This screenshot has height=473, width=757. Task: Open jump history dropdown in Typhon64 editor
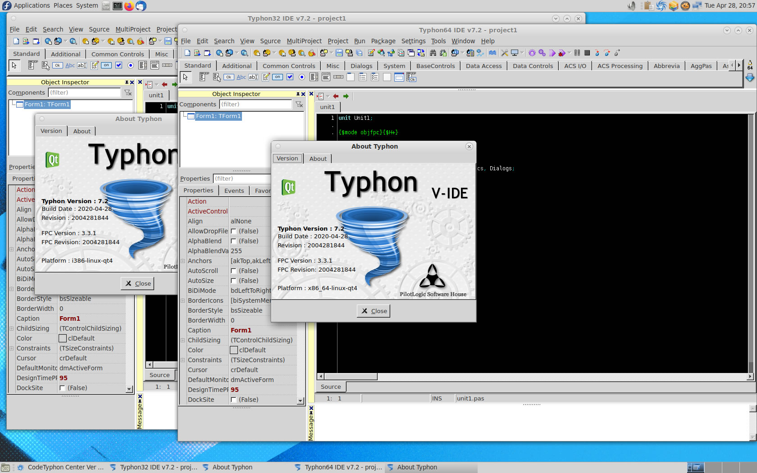tap(328, 96)
